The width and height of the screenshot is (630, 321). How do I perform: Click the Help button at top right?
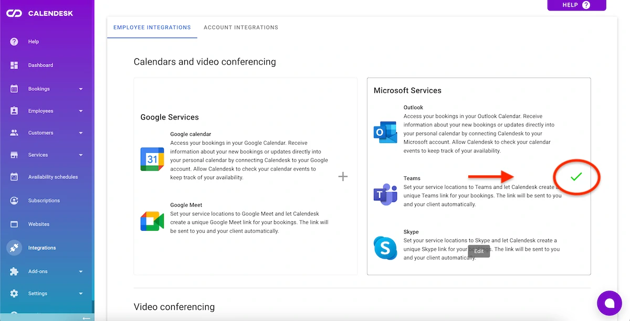(576, 5)
